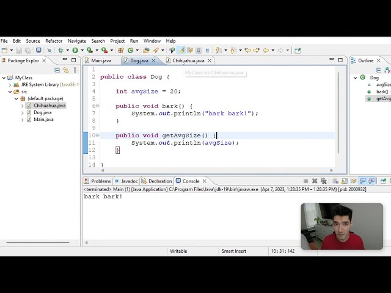Open the terminal console icon
391x293 pixels.
pyautogui.click(x=38, y=50)
